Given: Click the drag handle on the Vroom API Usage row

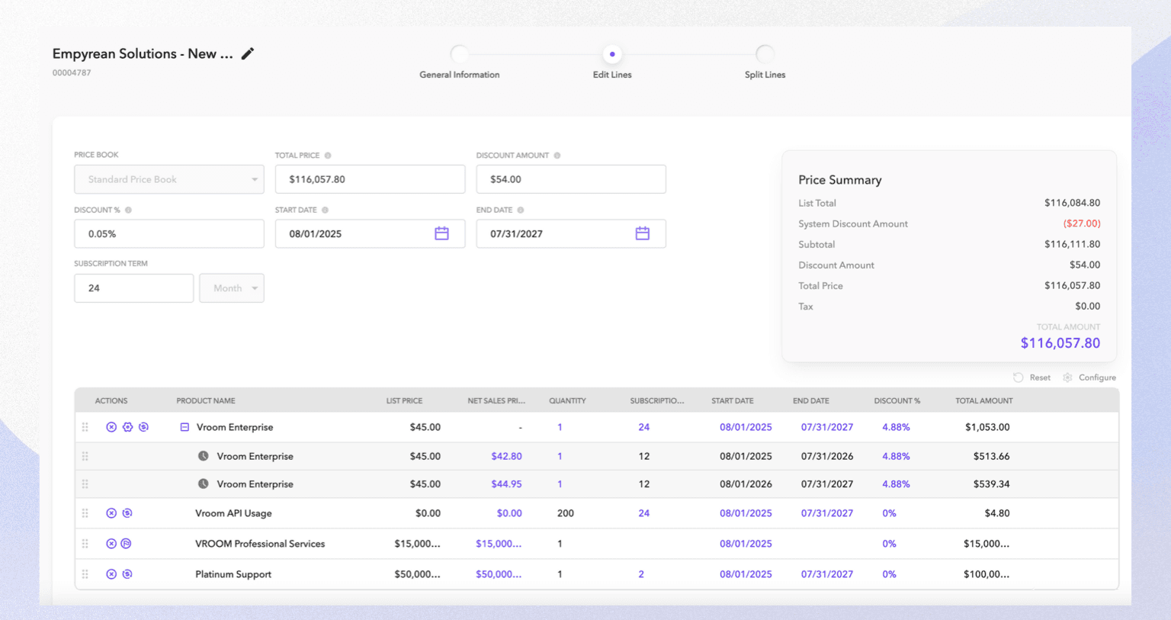Looking at the screenshot, I should 85,513.
